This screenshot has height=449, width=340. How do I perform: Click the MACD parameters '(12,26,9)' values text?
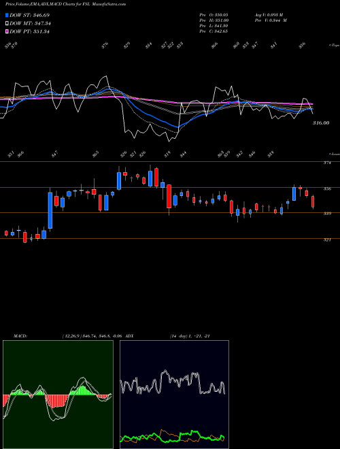[93, 336]
